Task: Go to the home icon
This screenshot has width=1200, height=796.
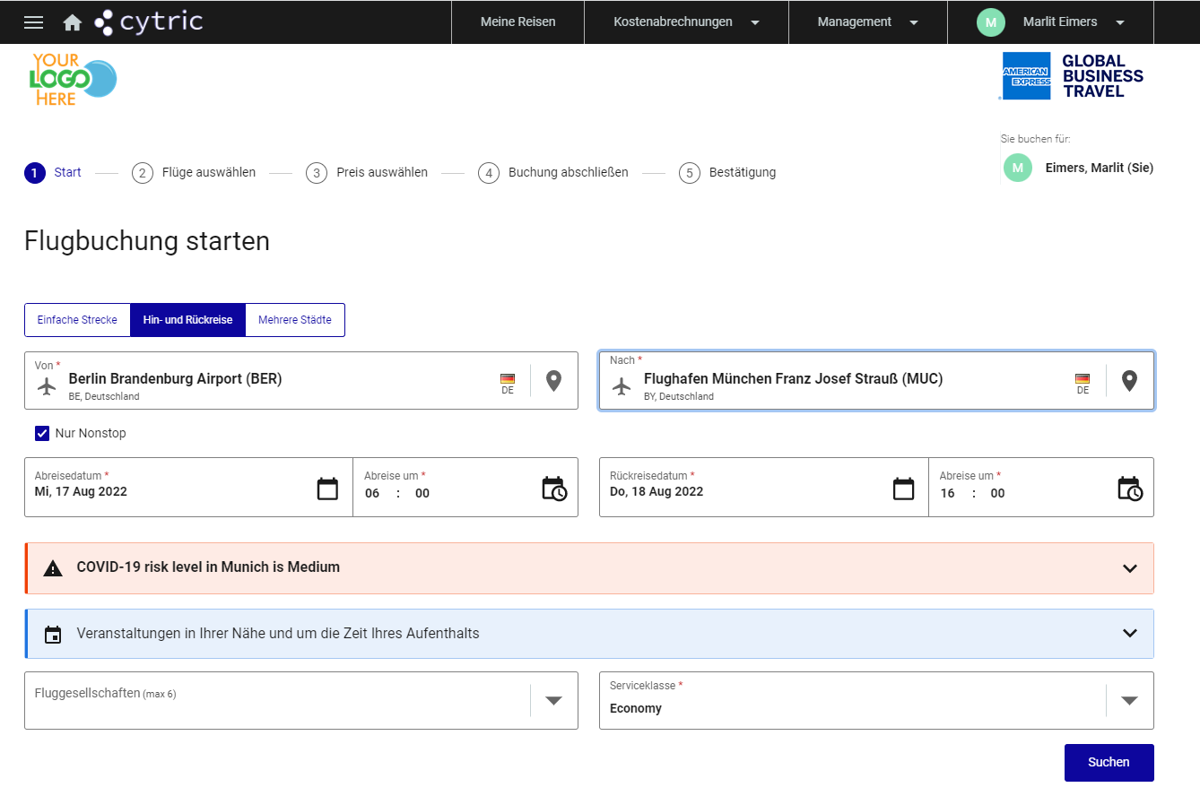Action: (73, 22)
